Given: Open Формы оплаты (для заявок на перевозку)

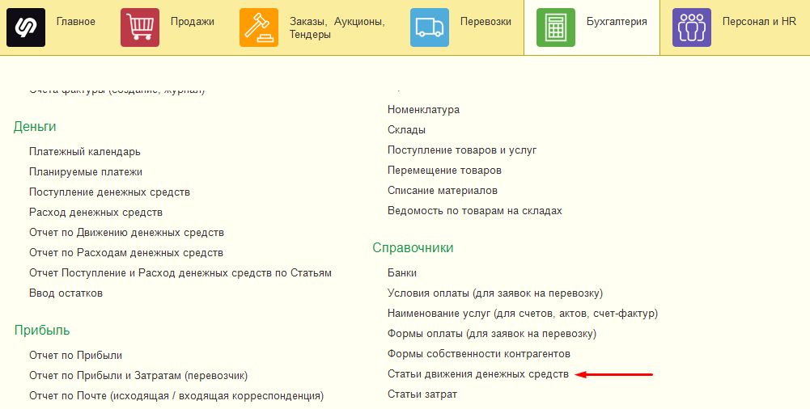Looking at the screenshot, I should point(492,334).
